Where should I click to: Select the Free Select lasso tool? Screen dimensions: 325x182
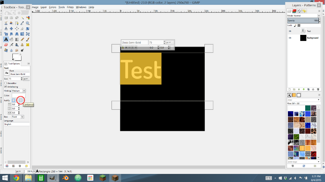tap(17, 18)
